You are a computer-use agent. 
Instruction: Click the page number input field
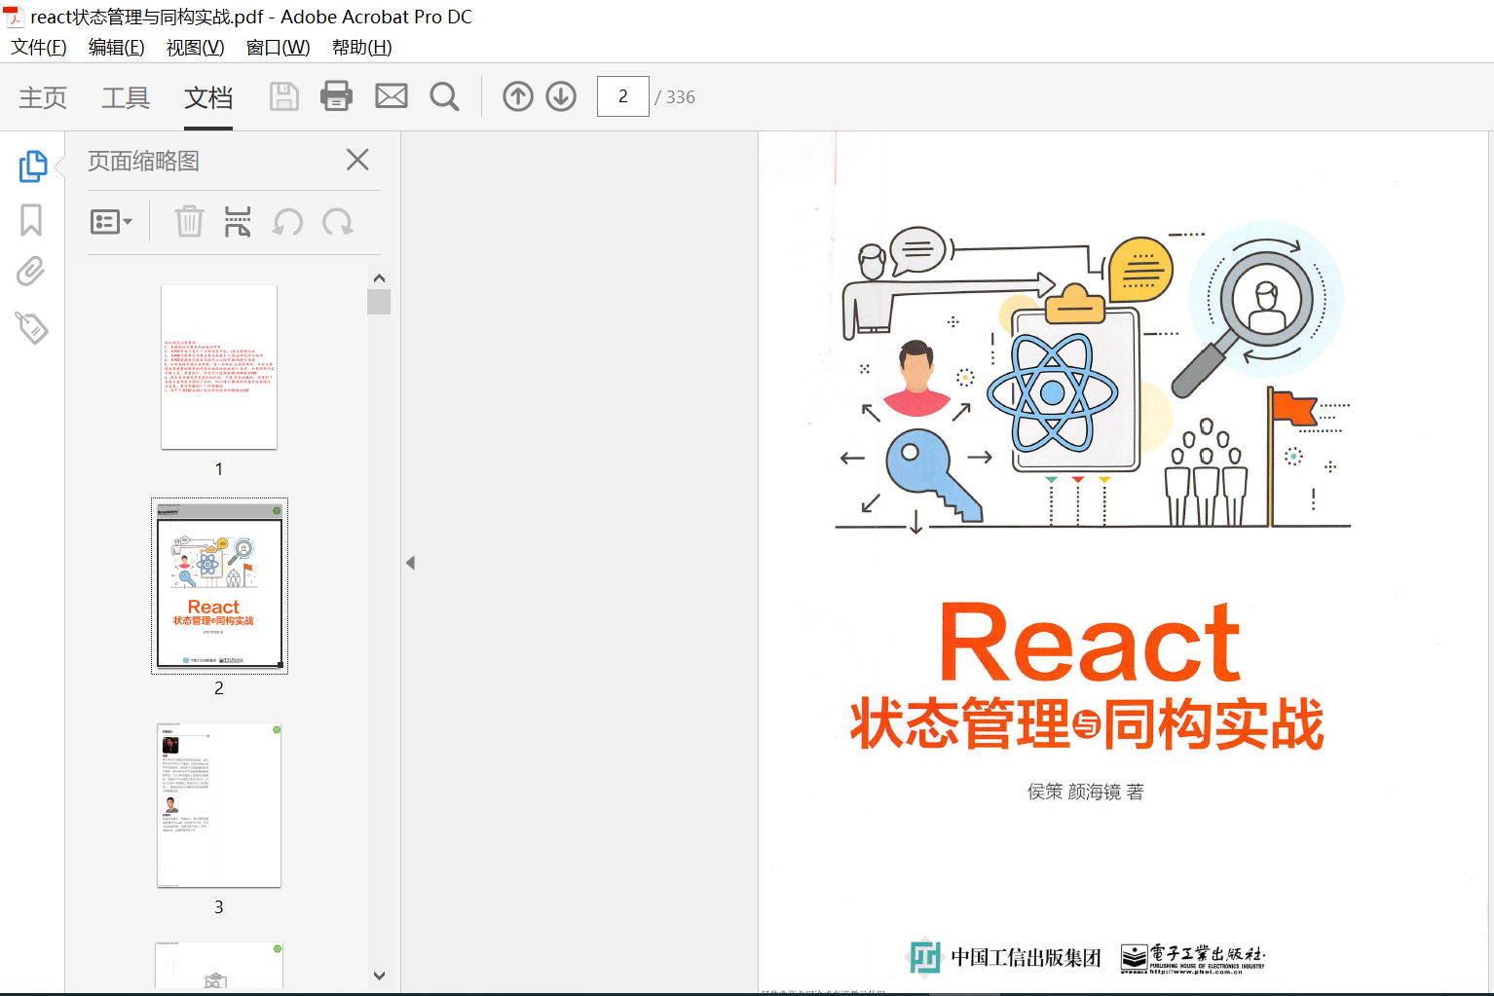[623, 96]
